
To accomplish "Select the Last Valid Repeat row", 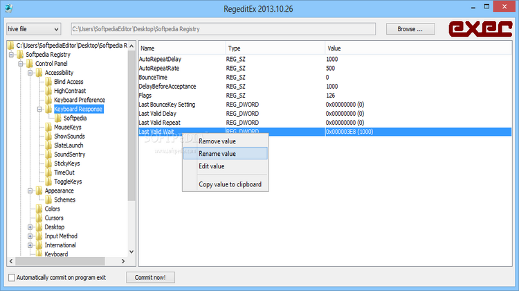I will click(x=325, y=123).
